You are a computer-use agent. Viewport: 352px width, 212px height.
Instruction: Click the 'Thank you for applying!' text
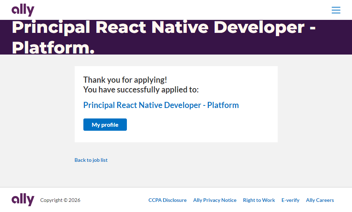tap(125, 80)
